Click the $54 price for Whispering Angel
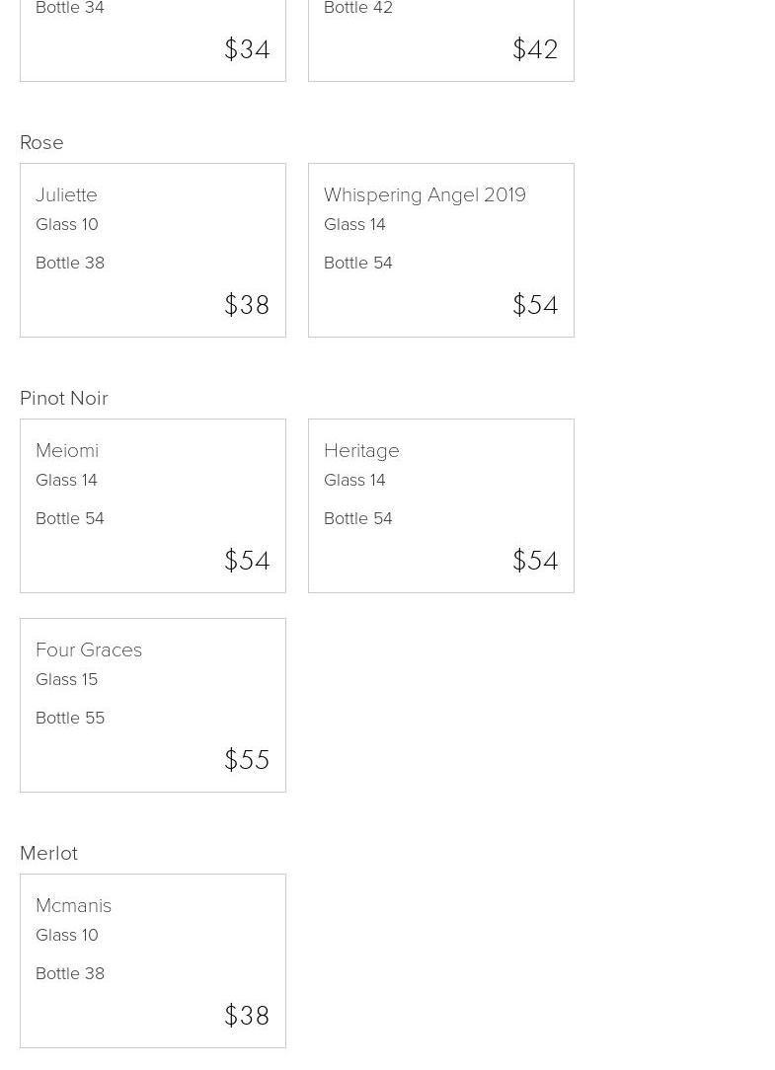The image size is (775, 1070). click(x=535, y=305)
